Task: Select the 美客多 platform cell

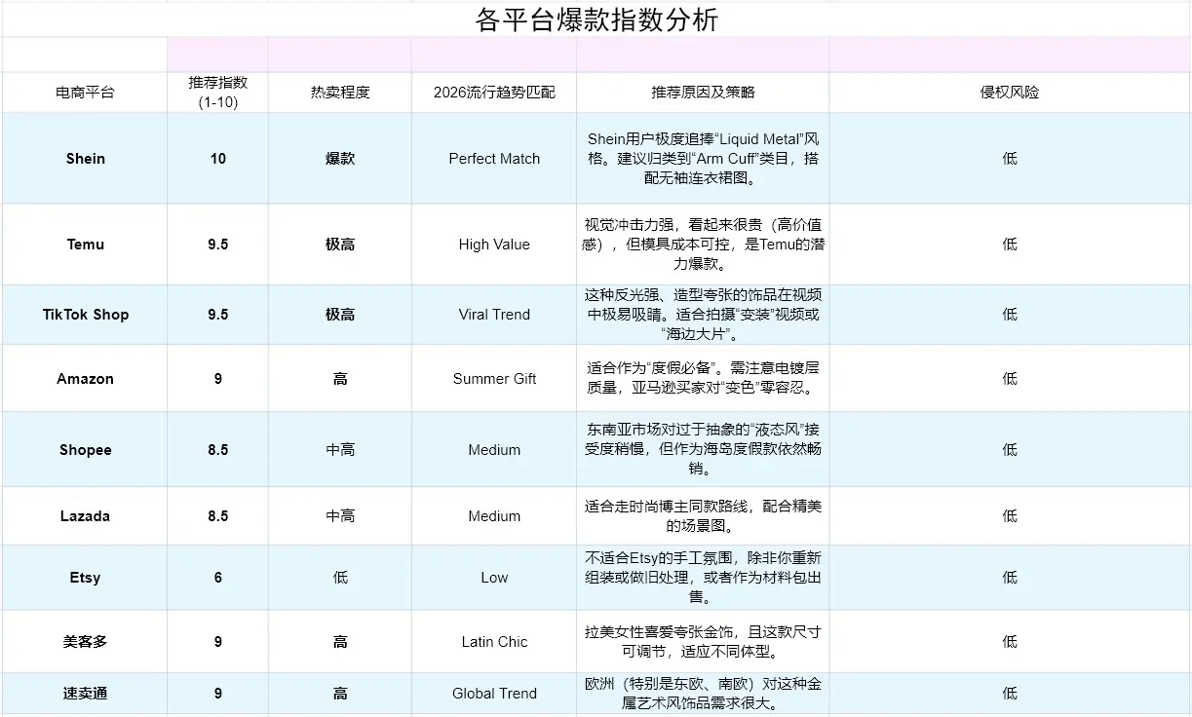Action: point(85,642)
